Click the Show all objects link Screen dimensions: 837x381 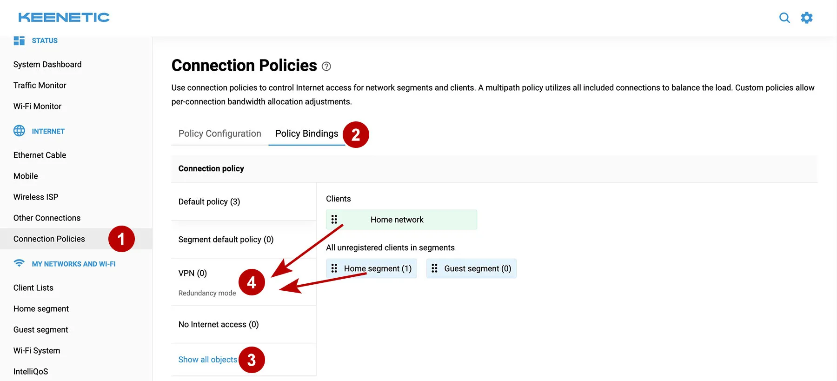coord(208,360)
